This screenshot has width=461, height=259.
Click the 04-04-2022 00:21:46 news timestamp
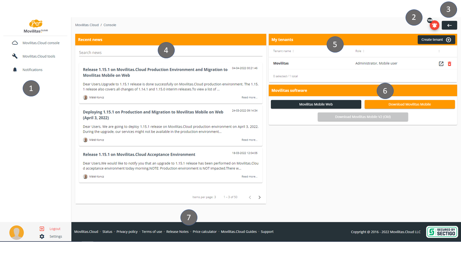coord(245,68)
